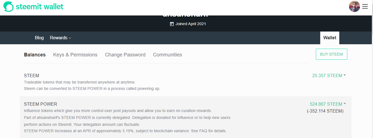Click the "Tradeable tokens" description line

click(80, 82)
